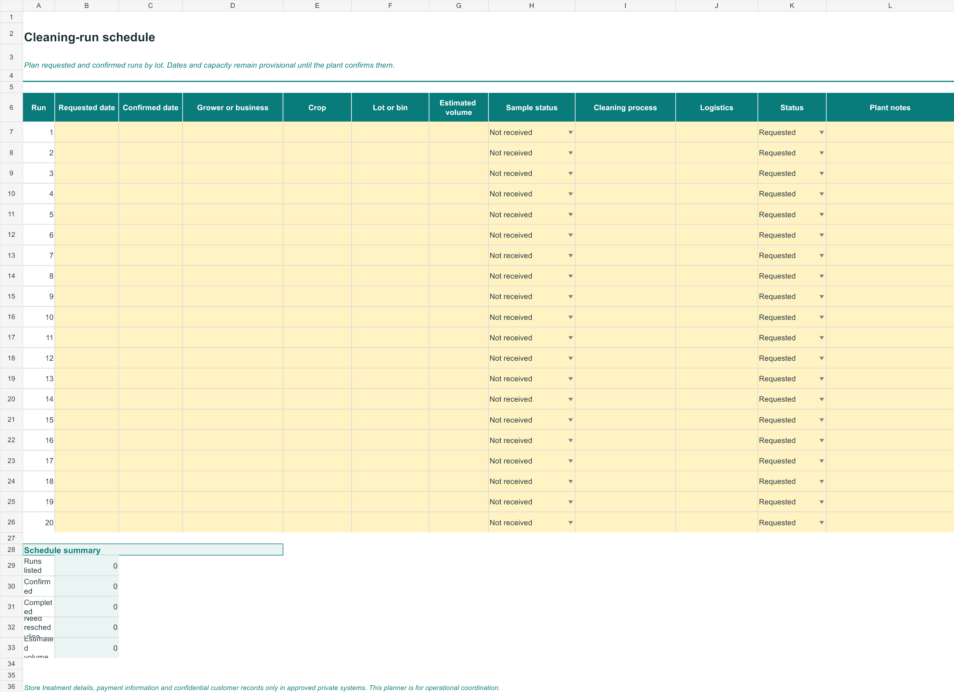Click run number 20 cell
Image resolution: width=954 pixels, height=692 pixels.
coord(39,522)
